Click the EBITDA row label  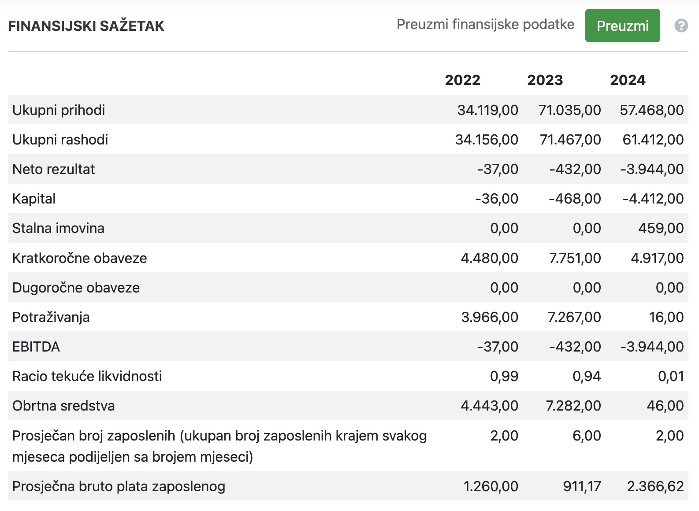pos(36,347)
